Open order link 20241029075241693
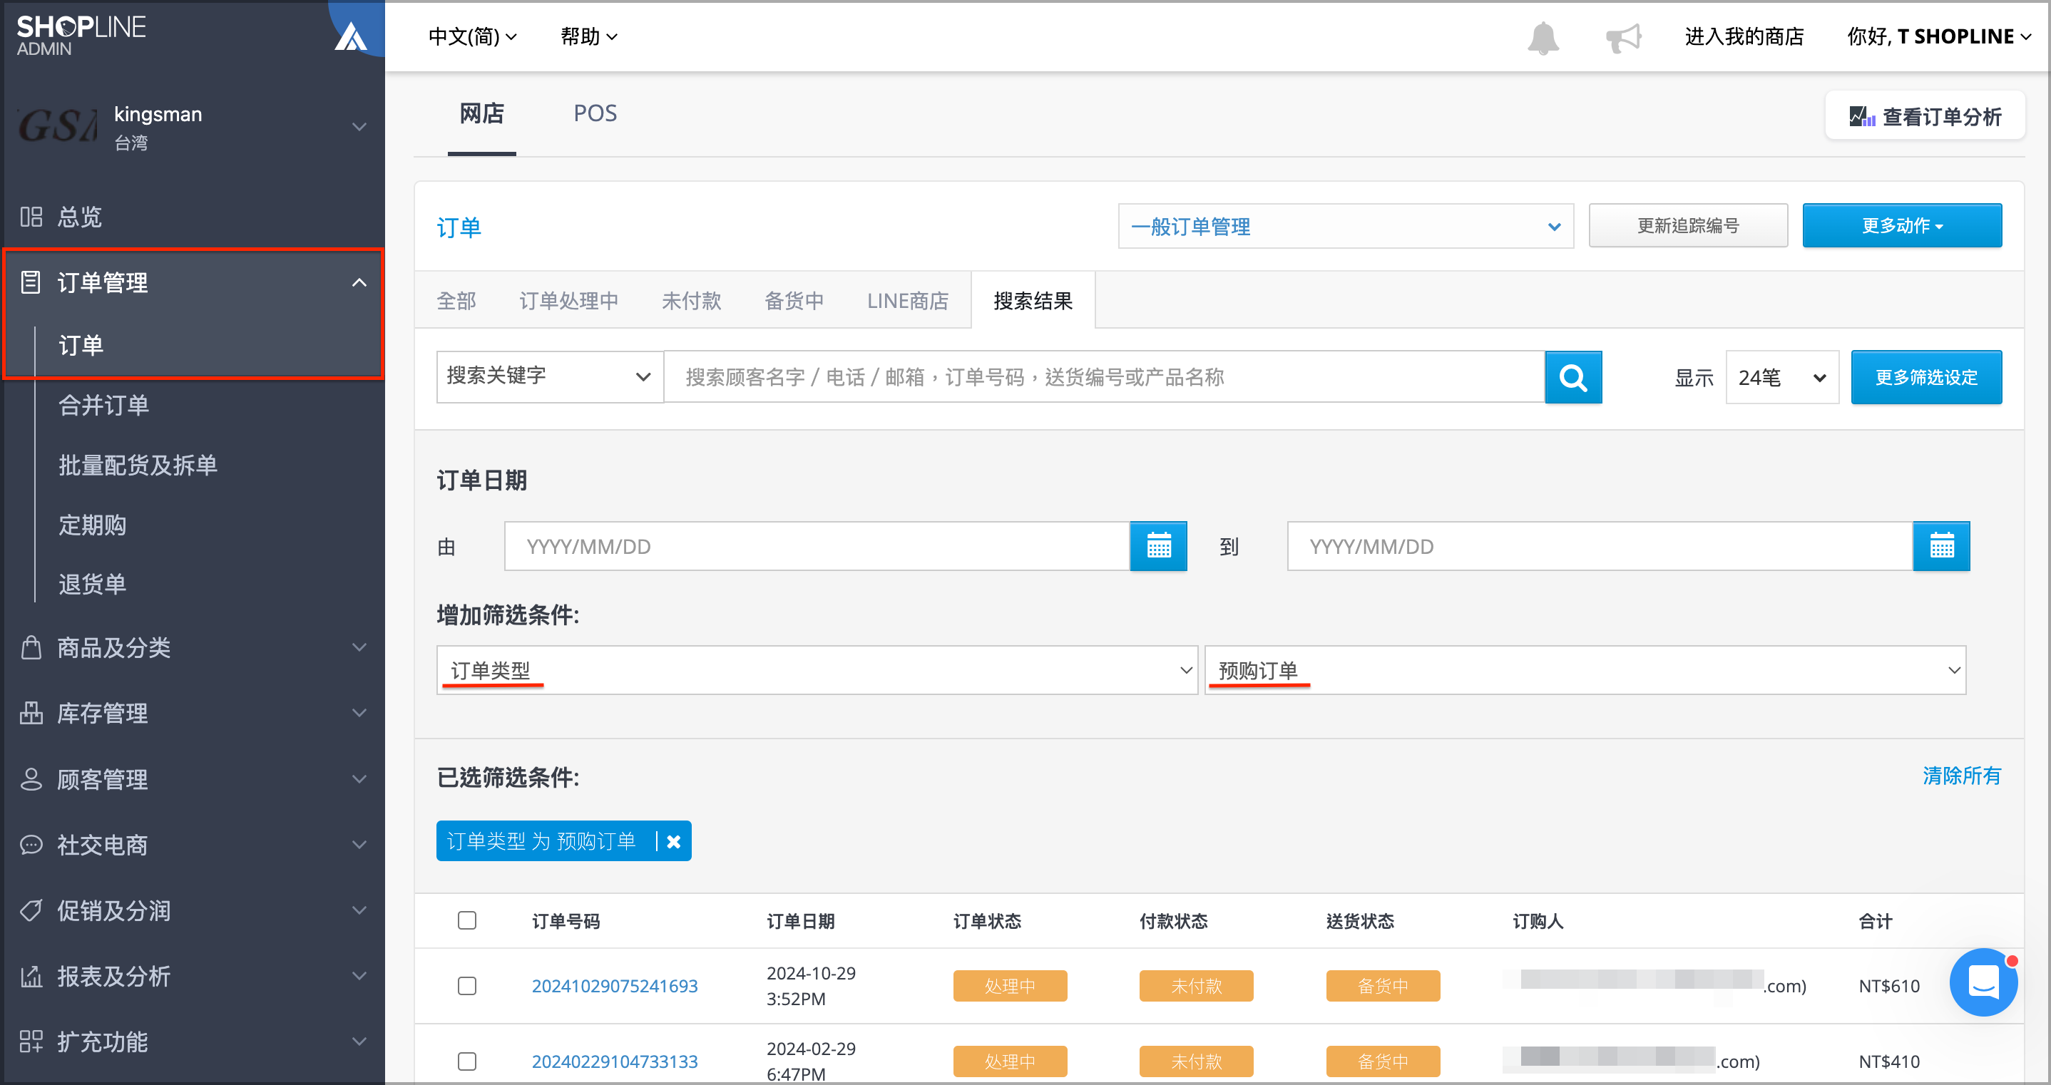 (615, 985)
